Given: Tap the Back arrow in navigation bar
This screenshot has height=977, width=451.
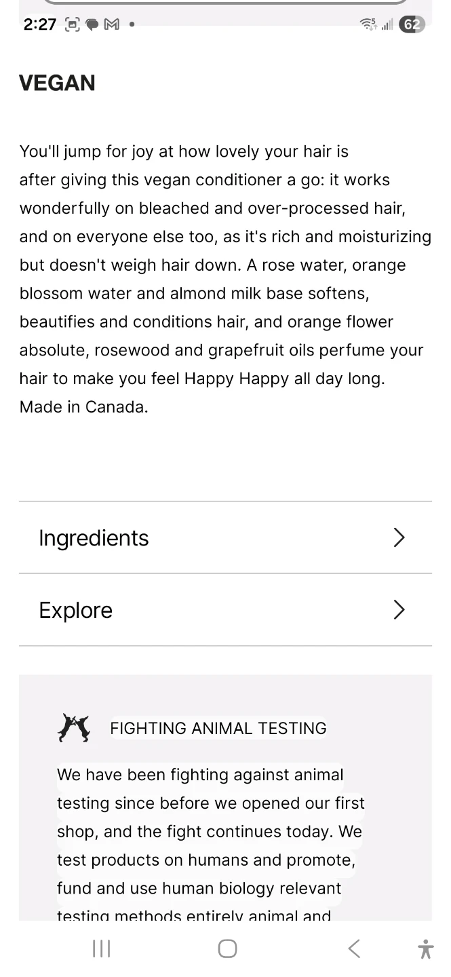Looking at the screenshot, I should 353,949.
